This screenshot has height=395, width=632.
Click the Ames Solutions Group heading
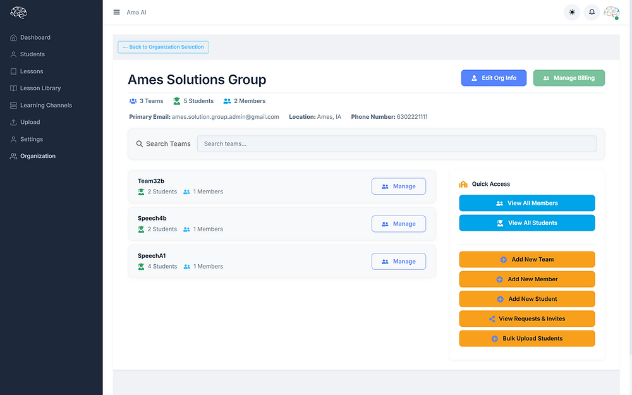197,80
